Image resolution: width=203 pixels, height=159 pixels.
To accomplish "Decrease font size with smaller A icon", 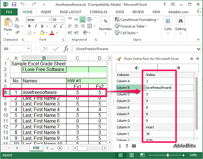I will coord(61,26).
